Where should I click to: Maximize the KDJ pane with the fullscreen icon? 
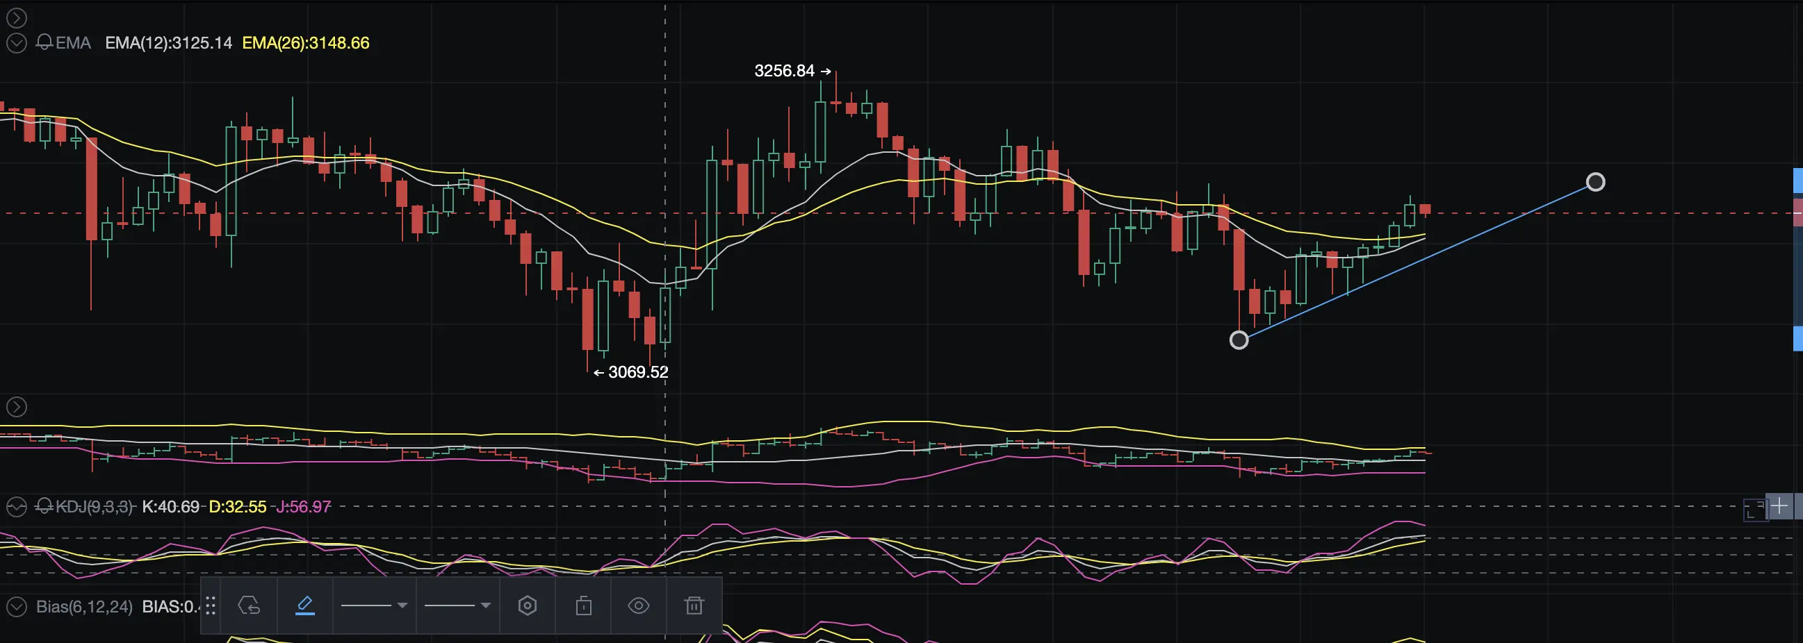pyautogui.click(x=1755, y=510)
